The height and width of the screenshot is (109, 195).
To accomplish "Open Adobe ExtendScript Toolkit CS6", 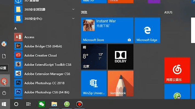I will tap(44, 65).
